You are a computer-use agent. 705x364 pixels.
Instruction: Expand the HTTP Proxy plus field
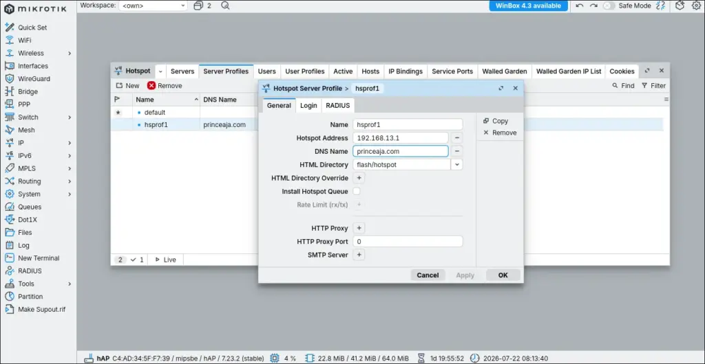click(x=359, y=228)
